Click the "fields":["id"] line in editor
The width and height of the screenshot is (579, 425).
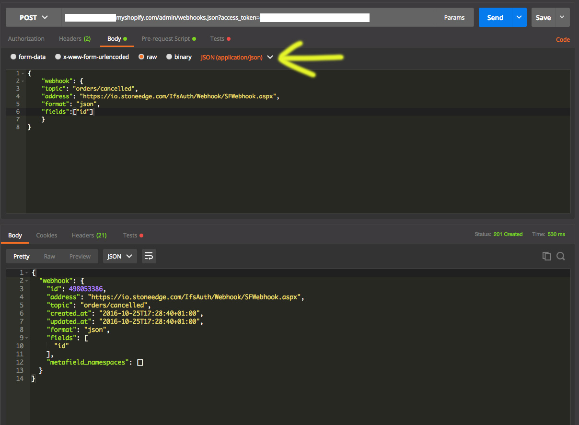click(68, 112)
